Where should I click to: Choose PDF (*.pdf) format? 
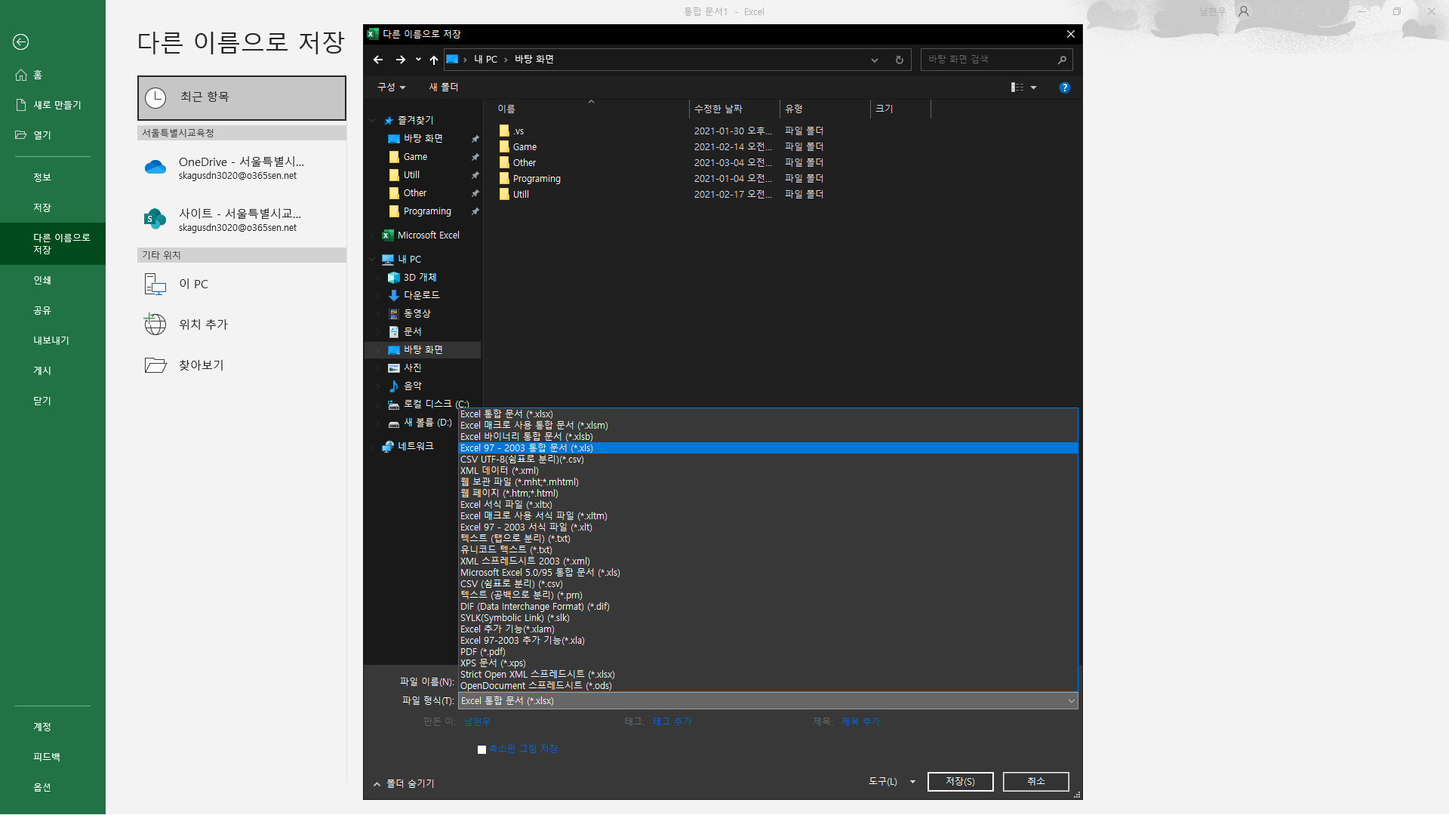click(x=768, y=652)
